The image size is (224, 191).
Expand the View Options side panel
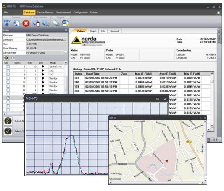click(219, 36)
